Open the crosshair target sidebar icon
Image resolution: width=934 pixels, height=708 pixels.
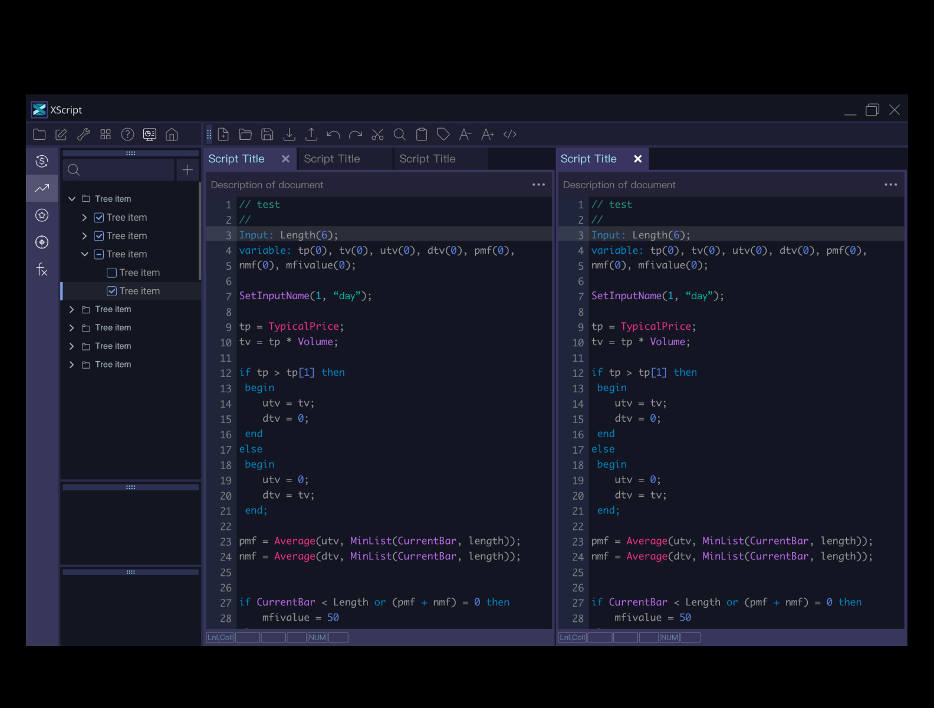pyautogui.click(x=42, y=242)
